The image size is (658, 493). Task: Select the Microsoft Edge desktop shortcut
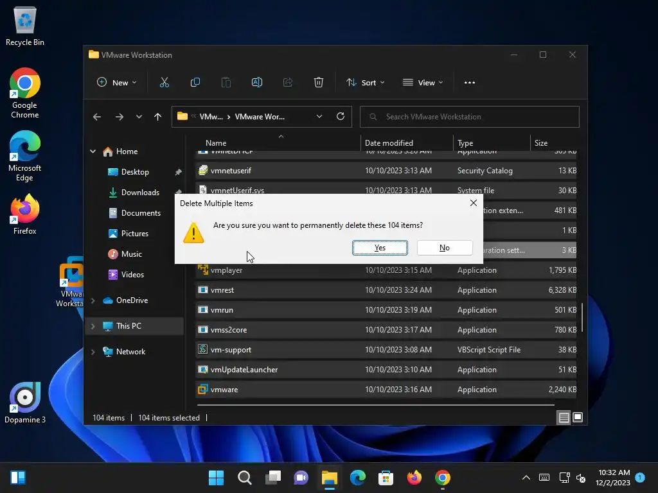point(25,156)
